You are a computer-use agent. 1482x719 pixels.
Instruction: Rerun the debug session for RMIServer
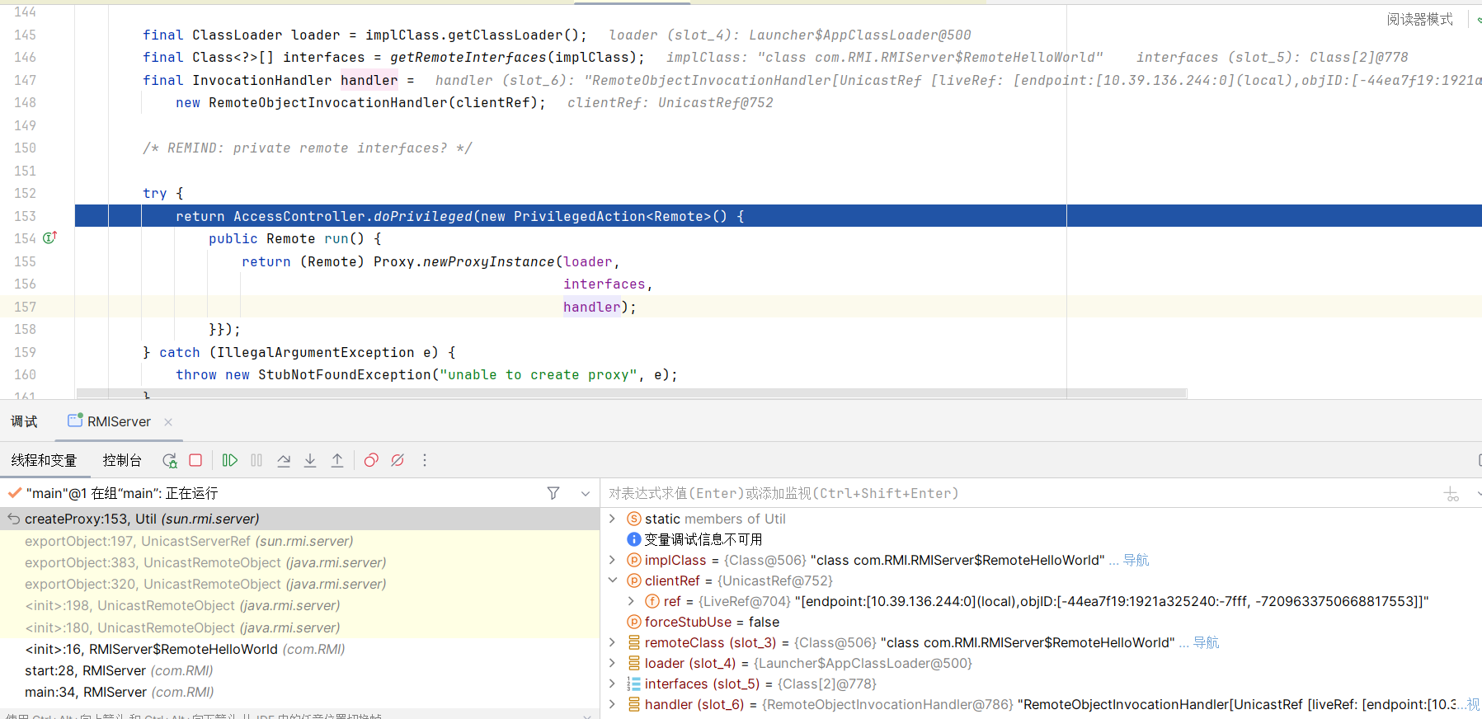coord(169,460)
